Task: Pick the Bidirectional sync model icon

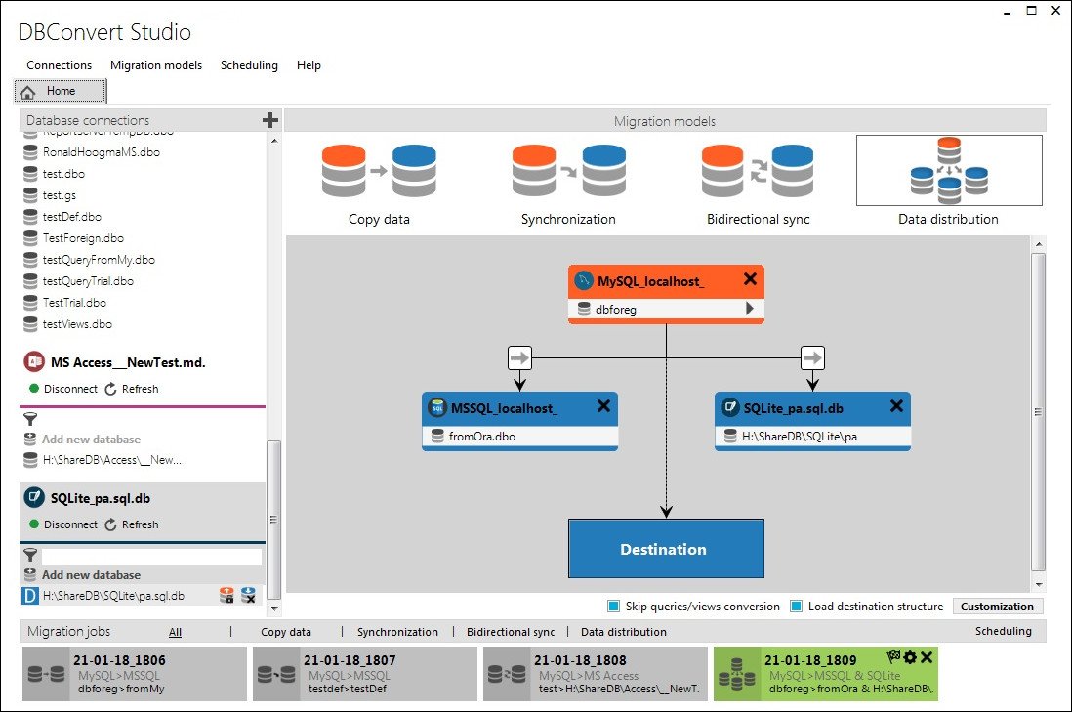Action: pos(758,171)
